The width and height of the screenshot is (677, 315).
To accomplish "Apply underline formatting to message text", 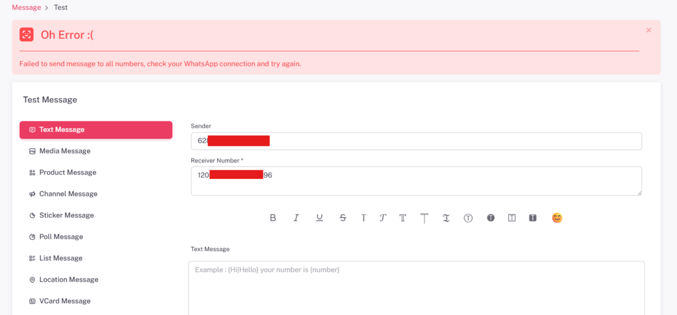I will pos(319,218).
